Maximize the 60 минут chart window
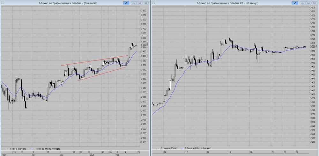The width and height of the screenshot is (319, 156). (308, 3)
